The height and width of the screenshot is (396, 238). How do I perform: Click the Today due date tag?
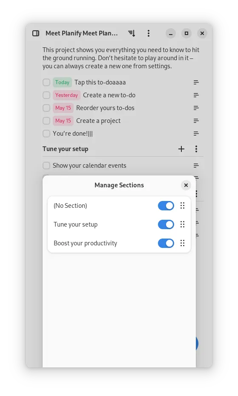pos(62,82)
